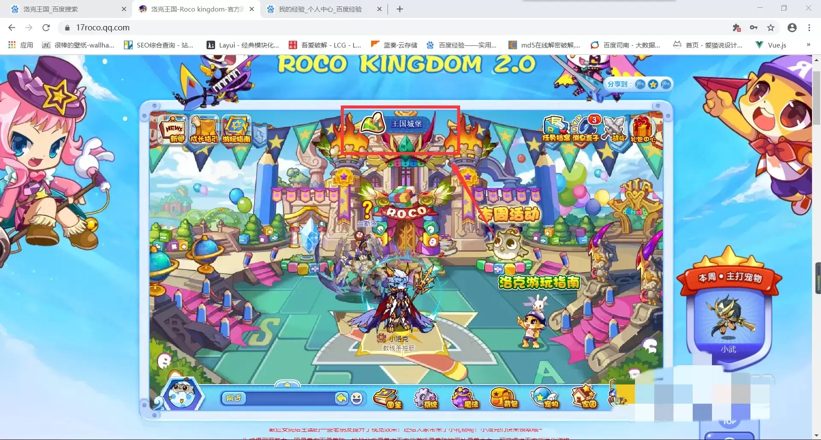Reload the current page
The image size is (821, 440).
point(46,28)
